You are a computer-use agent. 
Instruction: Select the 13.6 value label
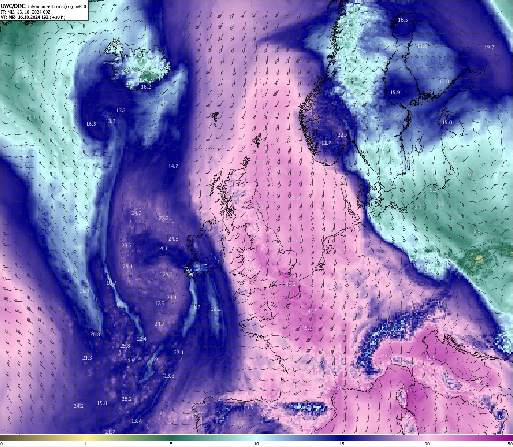click(438, 303)
